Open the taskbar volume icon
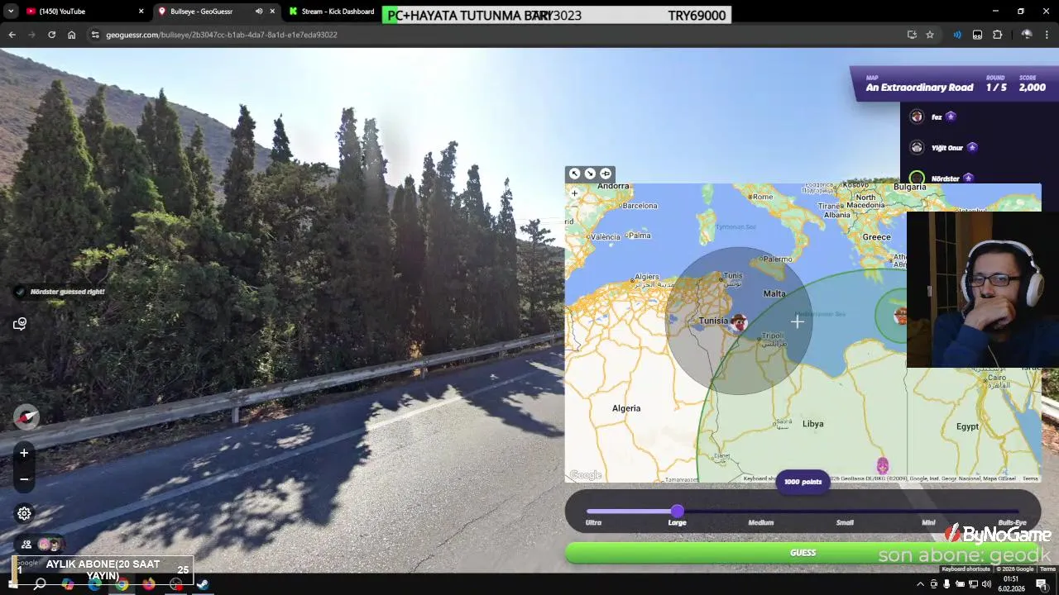Viewport: 1059px width, 595px height. point(986,584)
